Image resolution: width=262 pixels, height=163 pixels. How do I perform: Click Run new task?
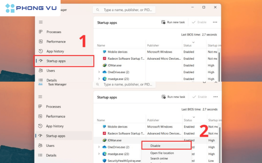click(176, 22)
